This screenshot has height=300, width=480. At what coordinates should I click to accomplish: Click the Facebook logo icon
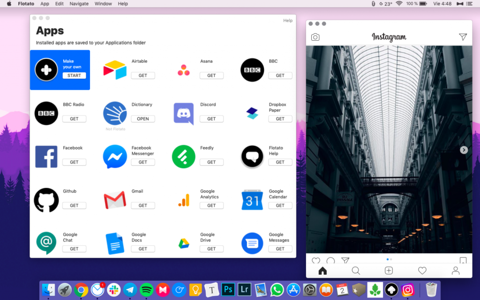coord(46,157)
